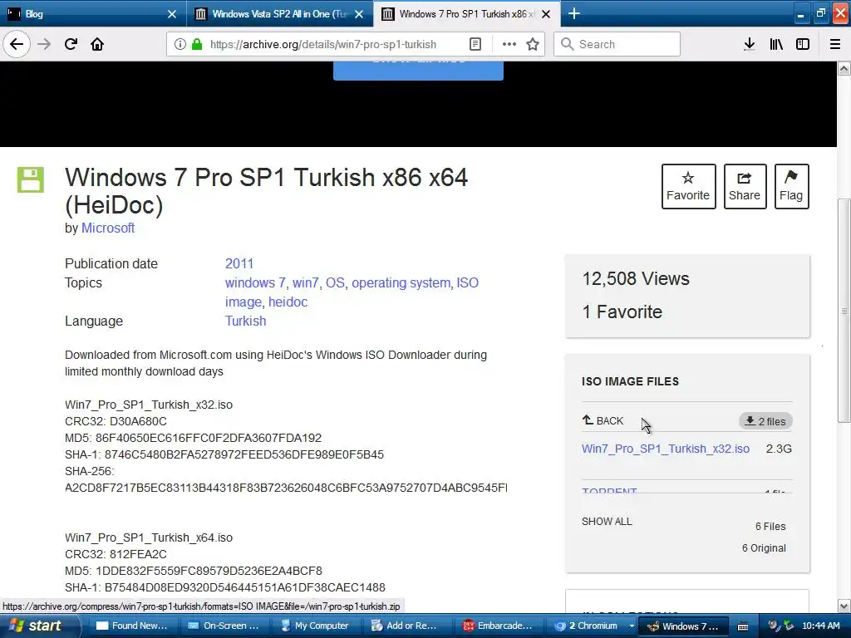Open Add or Remove taskbar item
The image size is (851, 638).
[406, 626]
